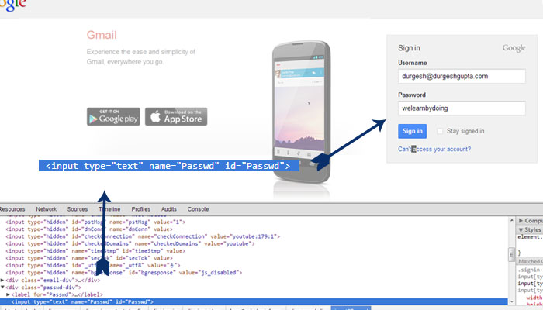
Task: Open the Audits tab
Action: [x=171, y=209]
